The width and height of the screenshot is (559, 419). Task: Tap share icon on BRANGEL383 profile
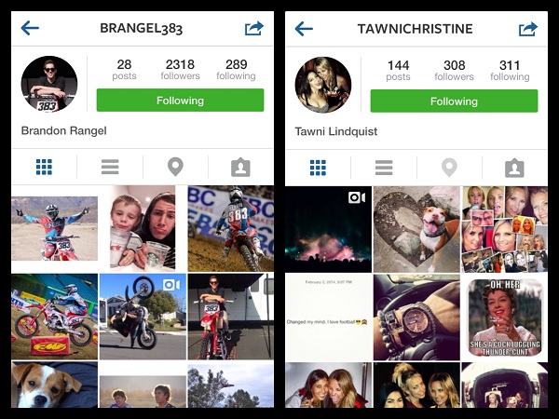tap(253, 29)
